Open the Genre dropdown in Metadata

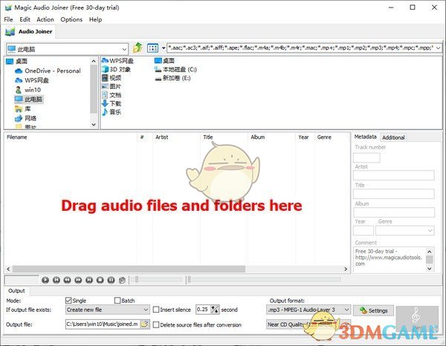click(x=405, y=231)
